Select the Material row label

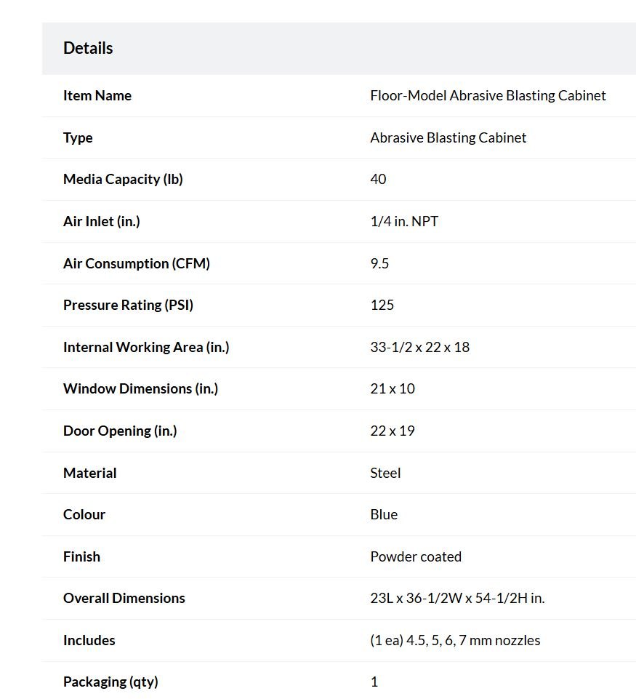90,473
